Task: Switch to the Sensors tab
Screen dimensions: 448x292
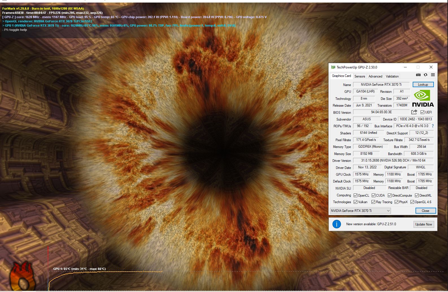Action: [360, 76]
